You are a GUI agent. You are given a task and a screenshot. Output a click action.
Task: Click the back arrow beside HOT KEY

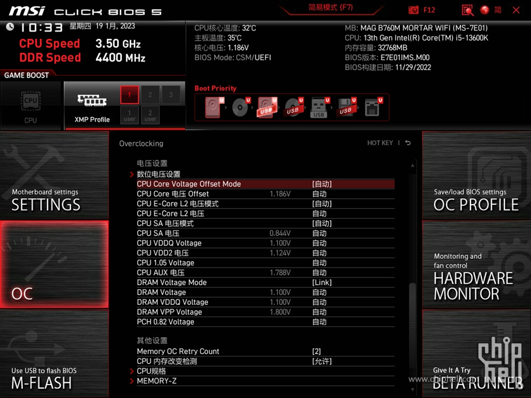click(407, 143)
